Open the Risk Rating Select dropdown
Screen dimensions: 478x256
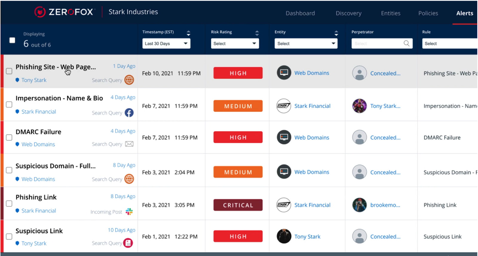pyautogui.click(x=235, y=43)
